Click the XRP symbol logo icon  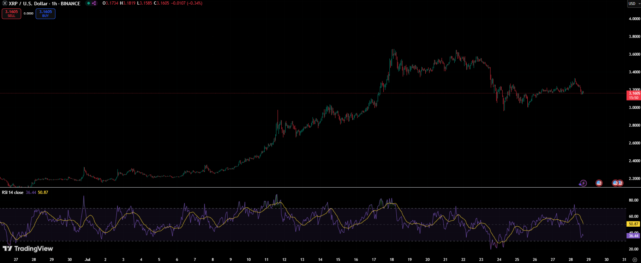click(x=5, y=4)
